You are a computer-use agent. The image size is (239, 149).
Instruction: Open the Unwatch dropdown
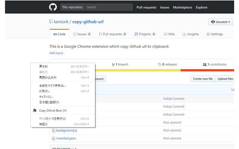[220, 22]
